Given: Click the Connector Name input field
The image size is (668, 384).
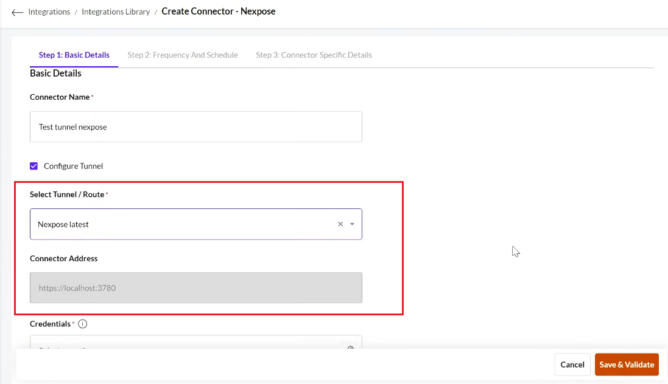Looking at the screenshot, I should (x=196, y=127).
